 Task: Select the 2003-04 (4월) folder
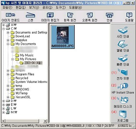[x=33, y=63]
